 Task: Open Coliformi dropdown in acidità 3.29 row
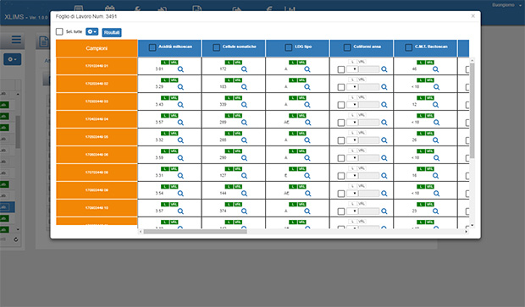(352, 87)
